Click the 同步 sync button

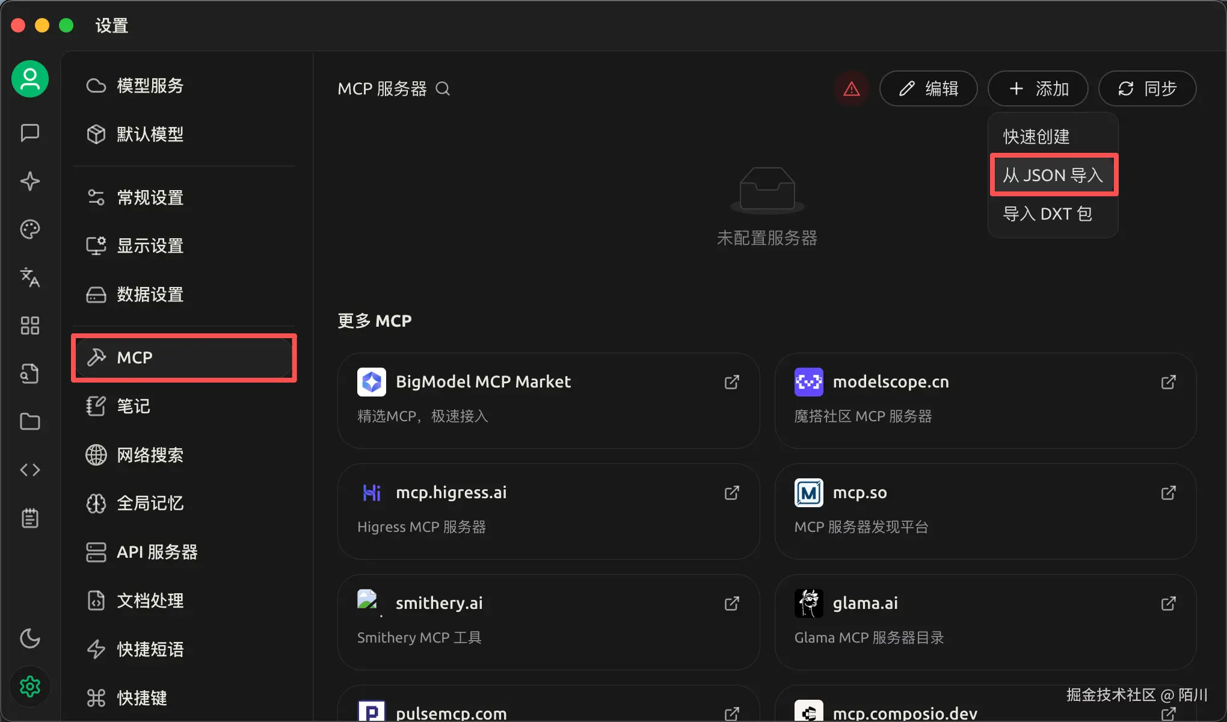click(x=1146, y=88)
